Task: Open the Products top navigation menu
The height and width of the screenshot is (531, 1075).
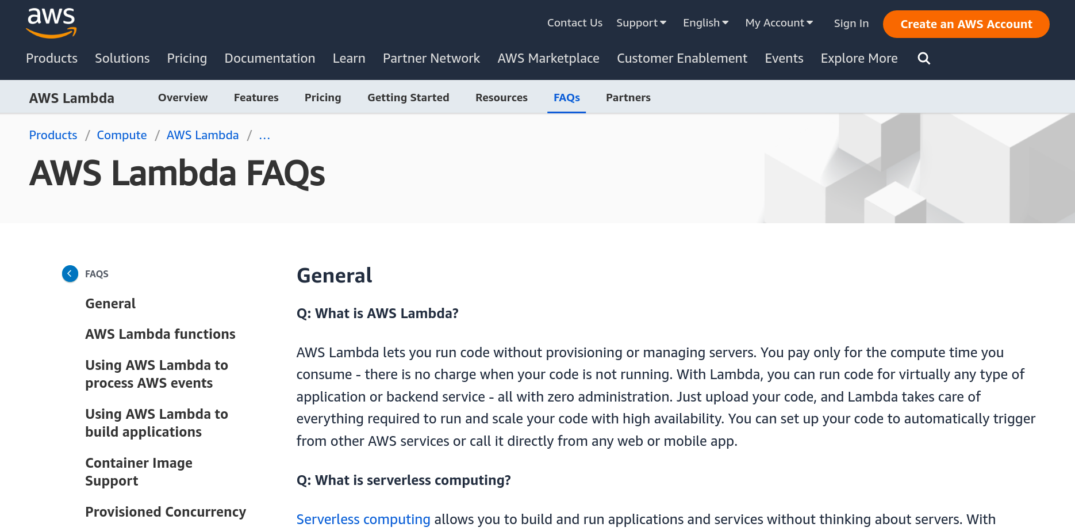Action: pos(52,58)
